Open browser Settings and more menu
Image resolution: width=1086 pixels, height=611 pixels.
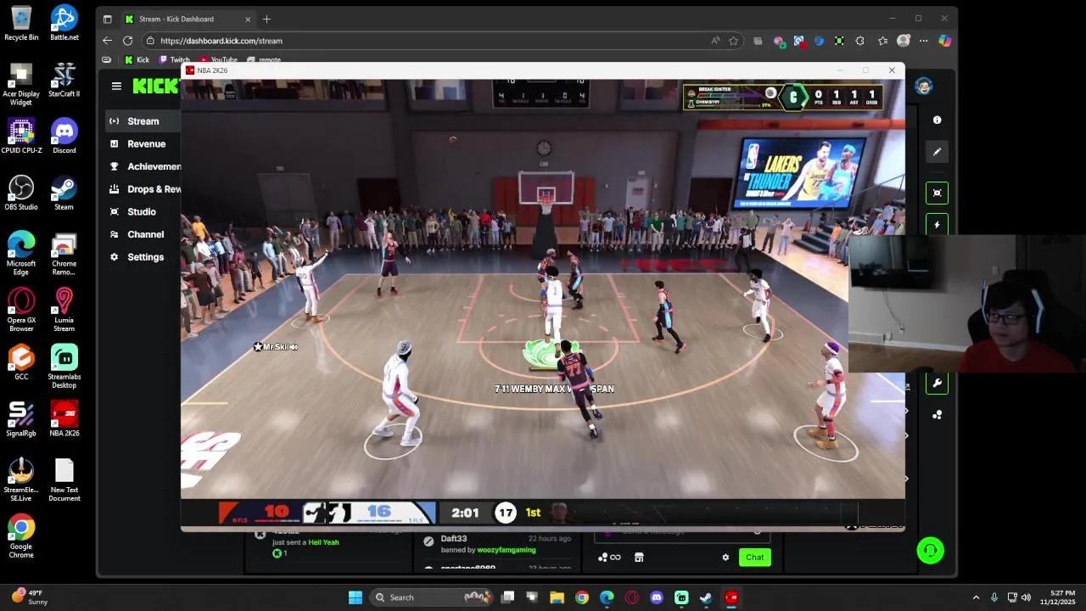coord(924,41)
